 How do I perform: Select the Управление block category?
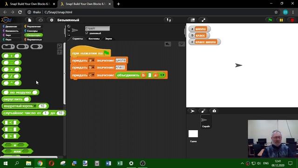click(x=33, y=27)
